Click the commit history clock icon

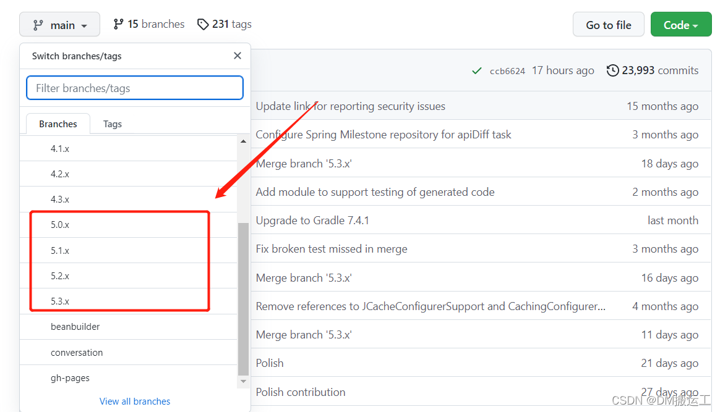(612, 70)
